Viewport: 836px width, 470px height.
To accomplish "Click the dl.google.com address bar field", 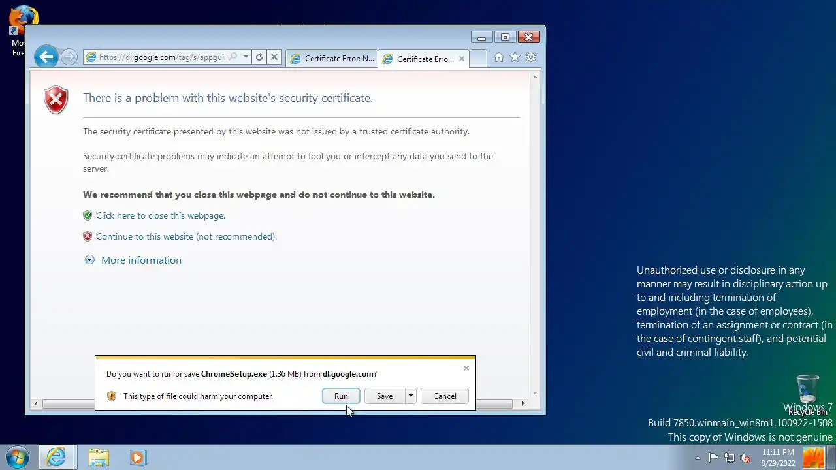I will tap(162, 57).
